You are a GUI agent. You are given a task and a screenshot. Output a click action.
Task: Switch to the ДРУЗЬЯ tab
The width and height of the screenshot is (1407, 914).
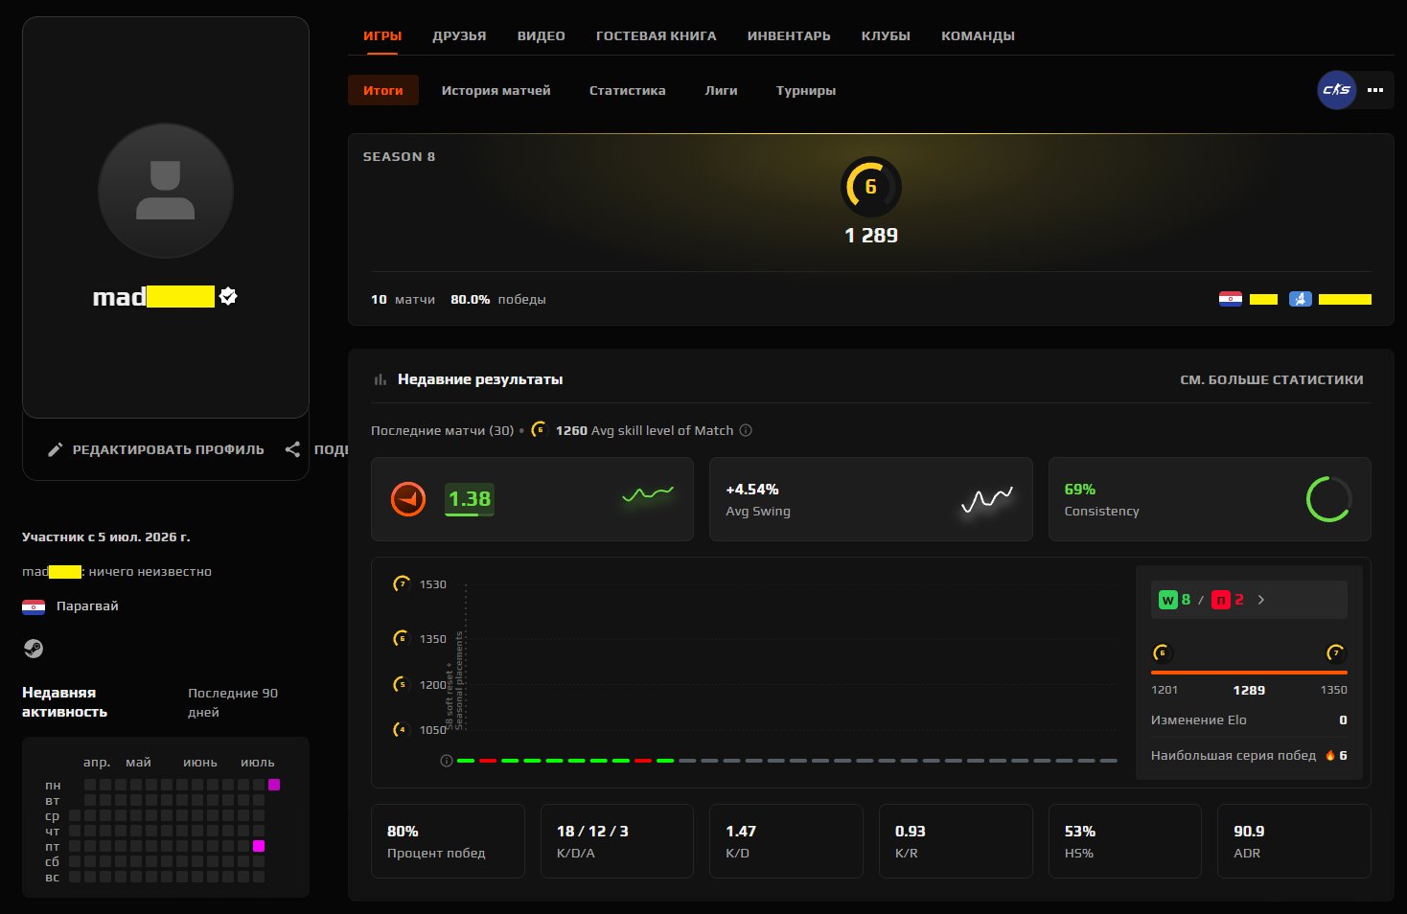tap(459, 35)
